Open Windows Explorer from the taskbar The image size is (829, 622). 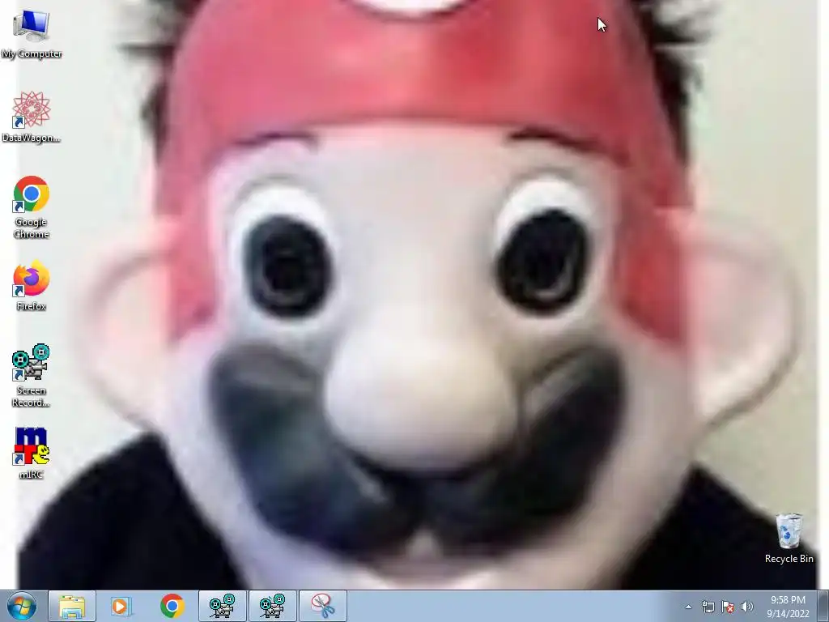click(x=72, y=606)
